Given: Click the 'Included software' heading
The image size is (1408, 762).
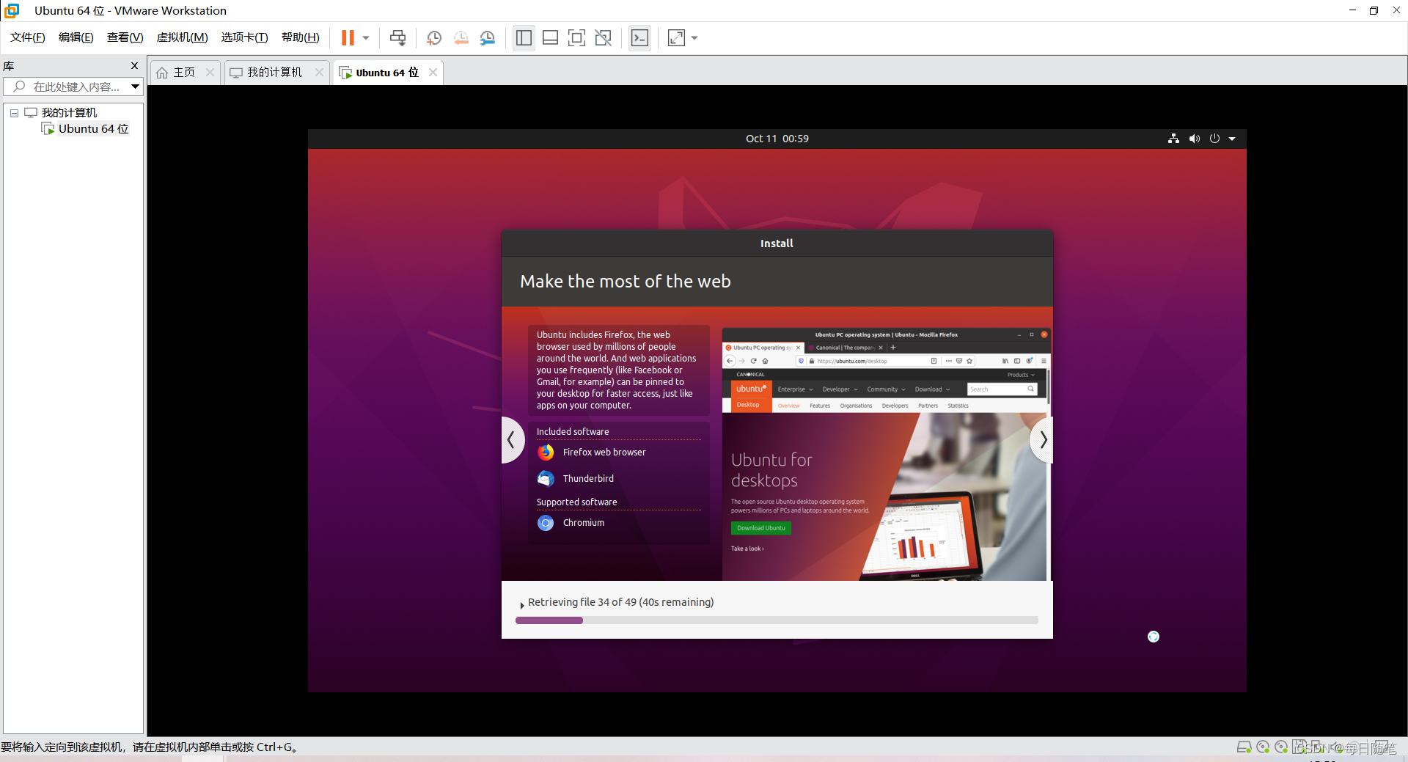Looking at the screenshot, I should (x=573, y=432).
